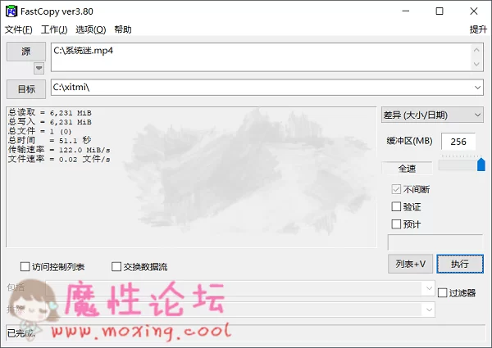The height and width of the screenshot is (348, 492).
Task: Click into the source path field with C:\系统迷.mp4
Action: pyautogui.click(x=261, y=57)
